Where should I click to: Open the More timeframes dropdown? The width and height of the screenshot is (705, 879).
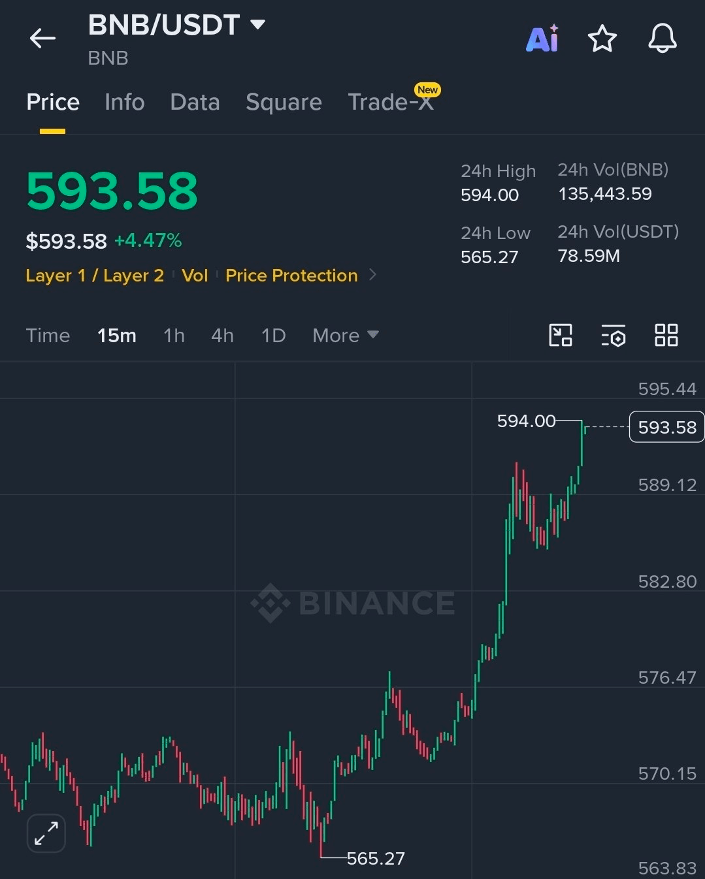[345, 336]
